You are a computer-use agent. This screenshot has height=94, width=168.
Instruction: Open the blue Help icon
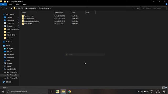(167, 4)
